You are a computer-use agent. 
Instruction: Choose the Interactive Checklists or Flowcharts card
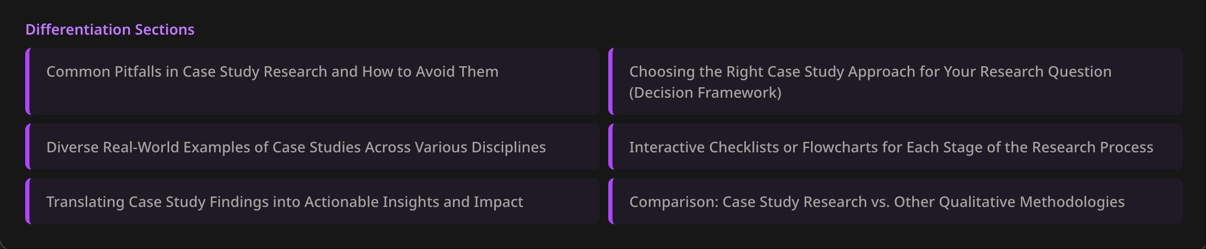tap(896, 147)
